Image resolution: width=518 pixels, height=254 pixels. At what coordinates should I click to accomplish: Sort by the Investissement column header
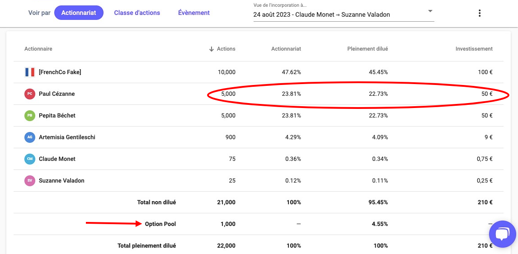click(474, 49)
